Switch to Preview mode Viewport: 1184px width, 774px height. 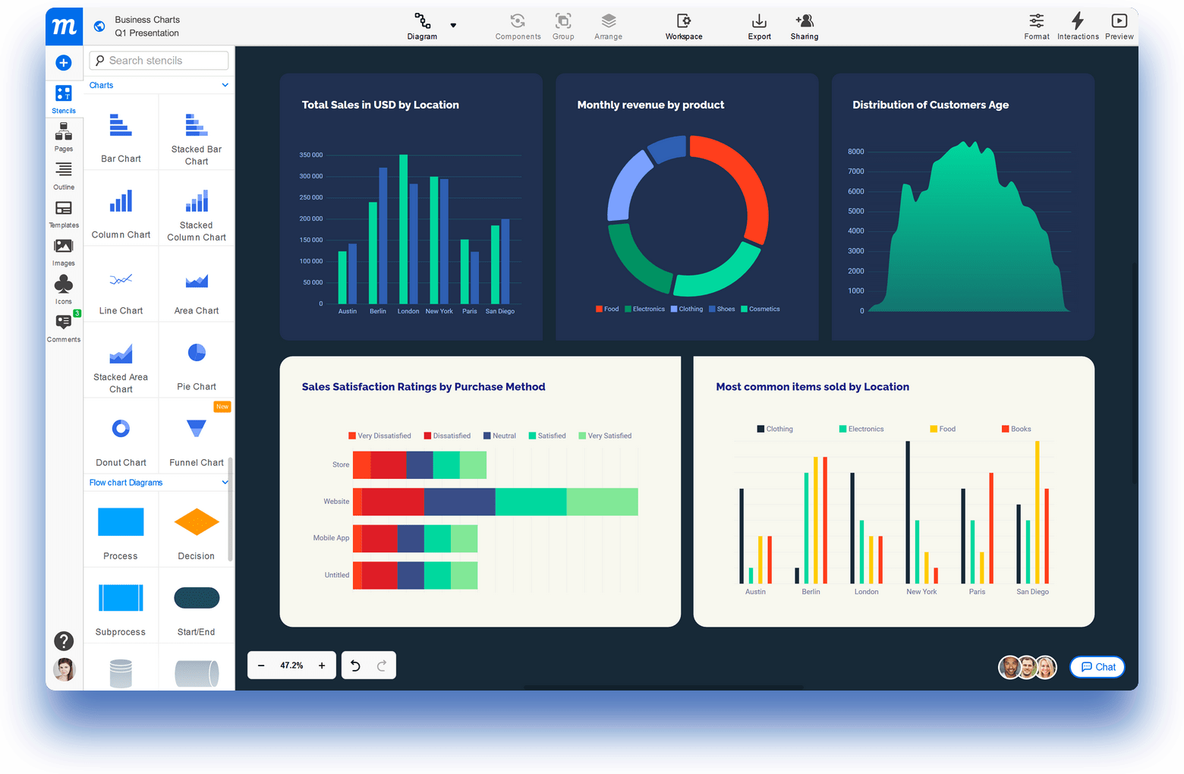1119,27
